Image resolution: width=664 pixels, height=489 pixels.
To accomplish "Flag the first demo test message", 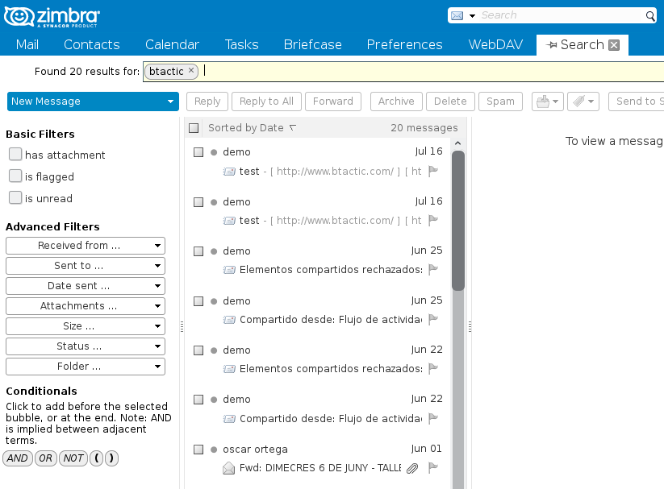I will click(432, 171).
